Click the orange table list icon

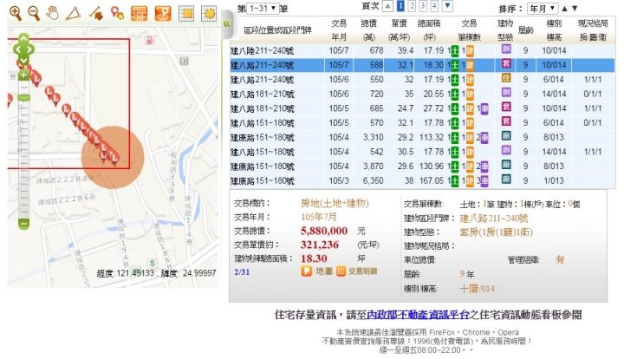(139, 13)
